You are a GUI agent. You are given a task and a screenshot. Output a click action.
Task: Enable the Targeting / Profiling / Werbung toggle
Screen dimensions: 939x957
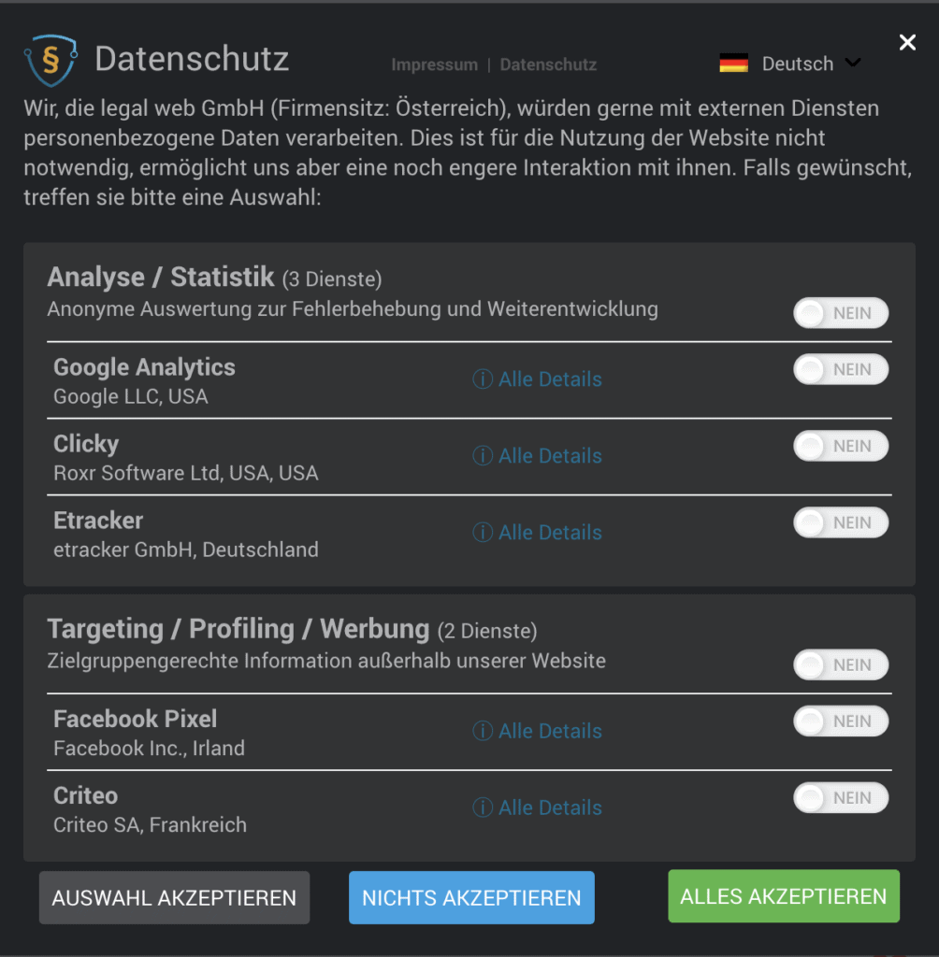840,664
